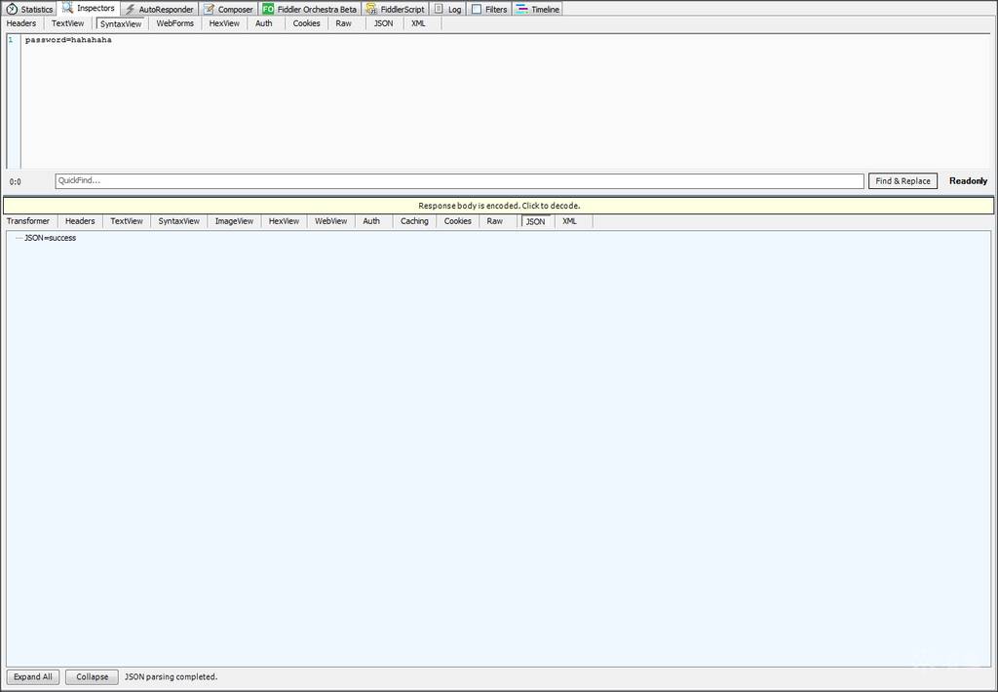This screenshot has width=998, height=692.
Task: Click the Statistics clock icon
Action: point(12,9)
